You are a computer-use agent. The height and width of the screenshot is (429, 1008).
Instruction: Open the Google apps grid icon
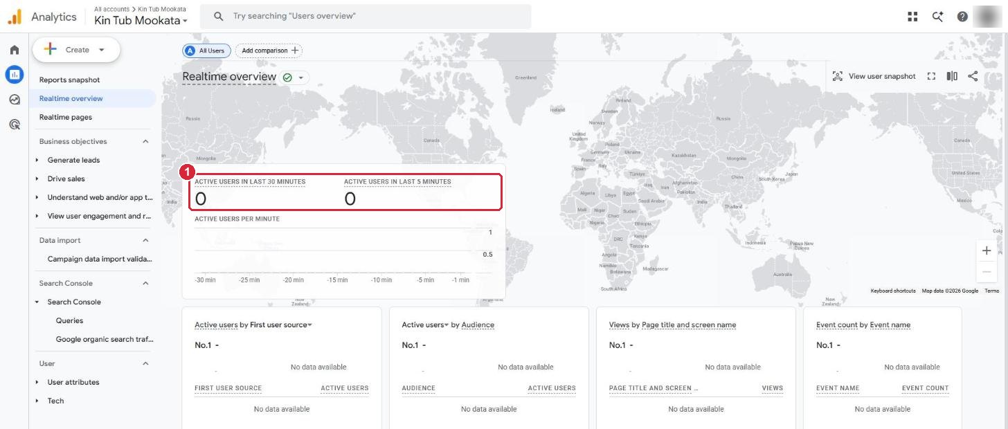pos(912,17)
